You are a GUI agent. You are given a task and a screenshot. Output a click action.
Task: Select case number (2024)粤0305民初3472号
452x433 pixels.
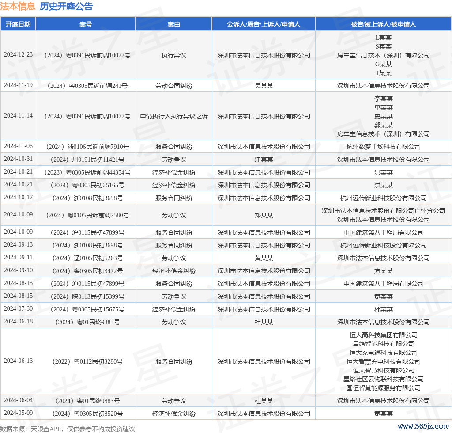point(87,271)
